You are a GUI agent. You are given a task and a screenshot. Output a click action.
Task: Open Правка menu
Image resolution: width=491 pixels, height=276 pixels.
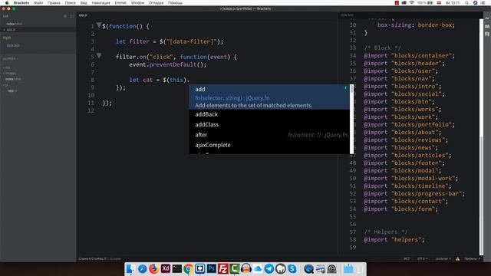point(54,3)
